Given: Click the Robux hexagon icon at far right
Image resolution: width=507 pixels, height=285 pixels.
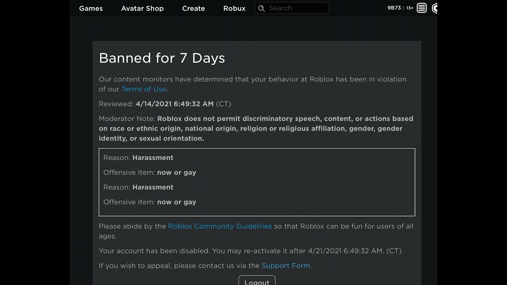Looking at the screenshot, I should click(435, 8).
